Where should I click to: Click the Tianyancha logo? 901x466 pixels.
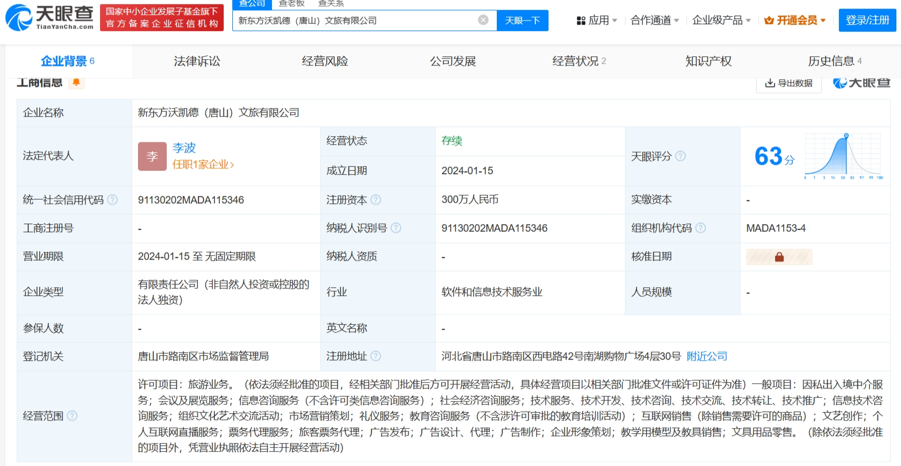pyautogui.click(x=49, y=17)
